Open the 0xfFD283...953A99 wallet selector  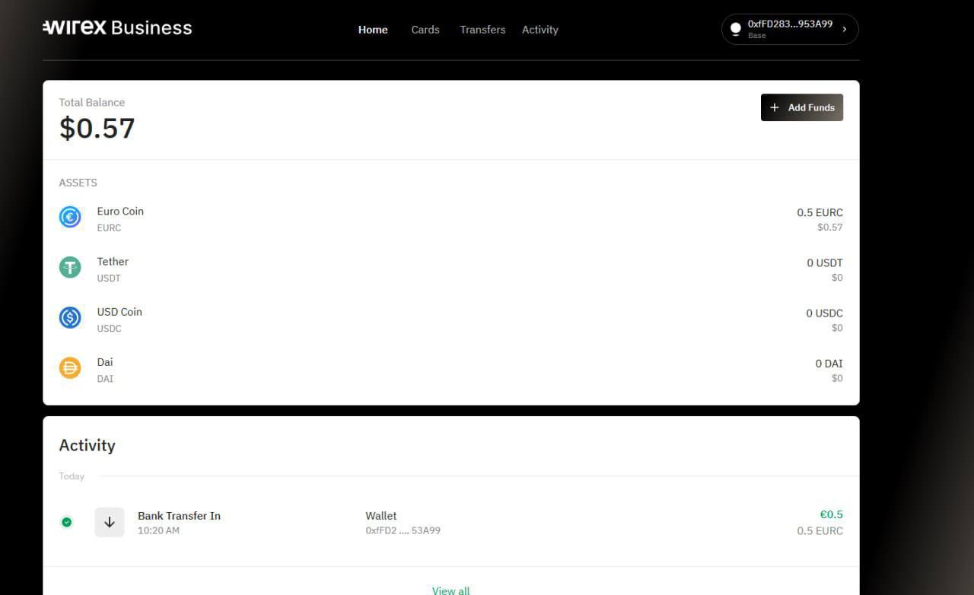(x=789, y=29)
